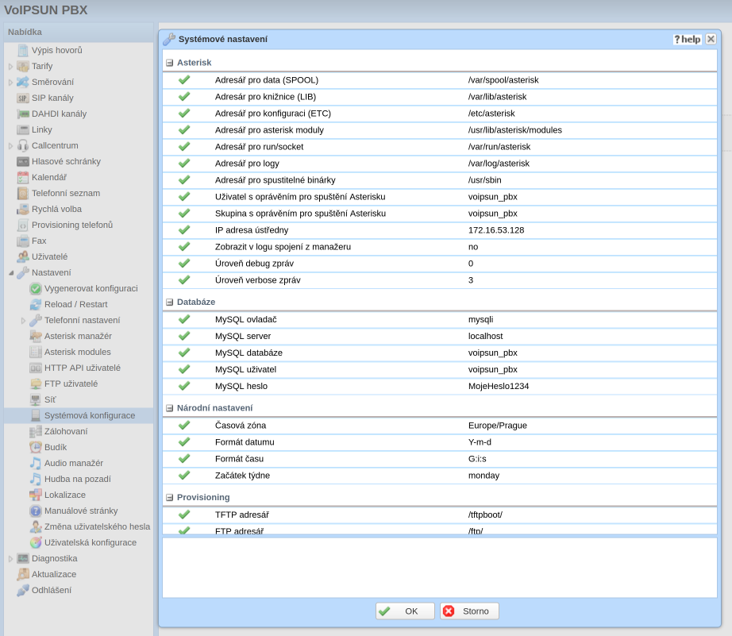Collapse the Národní nastavení group

[169, 408]
